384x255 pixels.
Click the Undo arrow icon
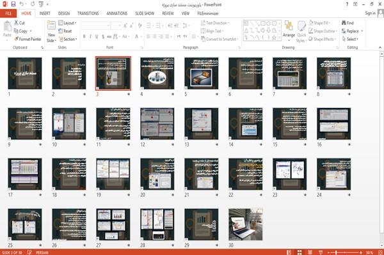click(x=22, y=4)
